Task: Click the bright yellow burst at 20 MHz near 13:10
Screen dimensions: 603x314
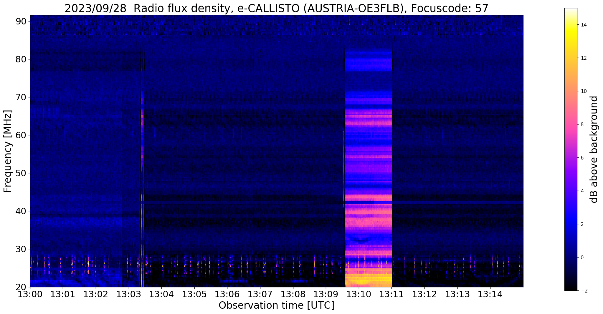Action: click(x=368, y=281)
